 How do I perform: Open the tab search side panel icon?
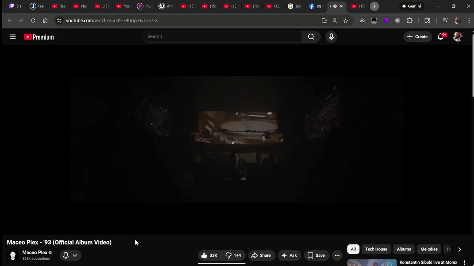pos(427,21)
